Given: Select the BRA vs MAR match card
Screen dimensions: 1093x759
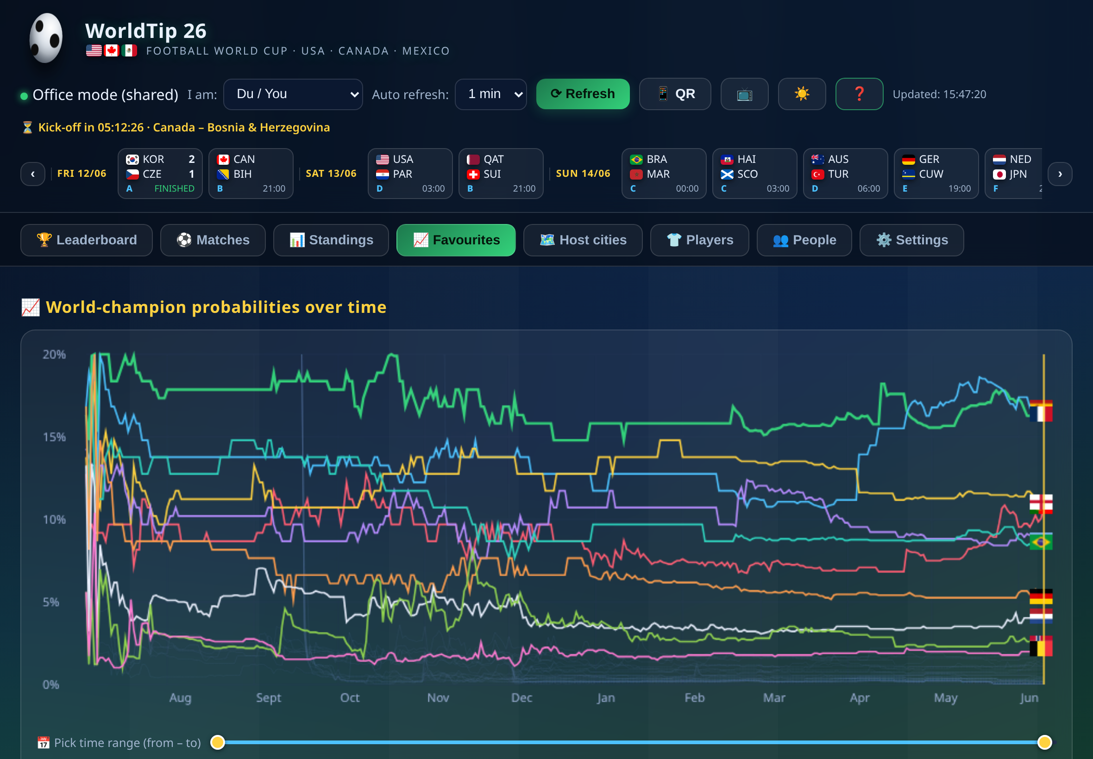Looking at the screenshot, I should 664,174.
